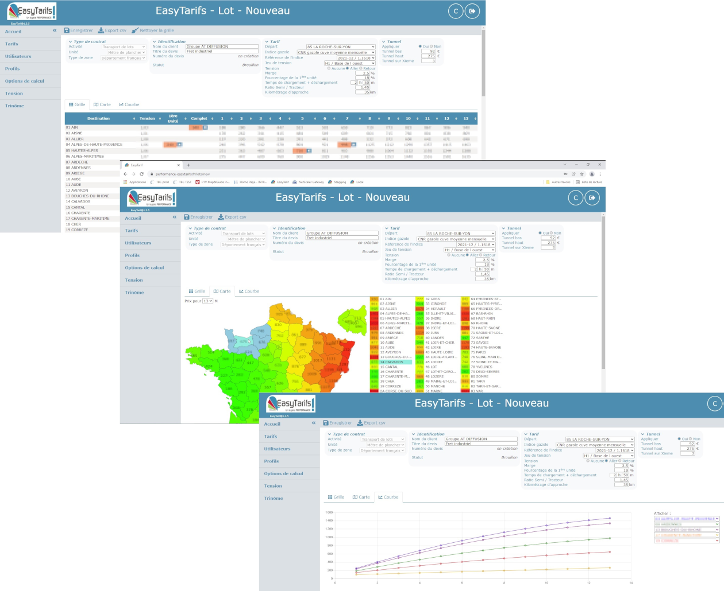Click the logout icon in the browser Carte window
The height and width of the screenshot is (591, 724).
tap(592, 197)
